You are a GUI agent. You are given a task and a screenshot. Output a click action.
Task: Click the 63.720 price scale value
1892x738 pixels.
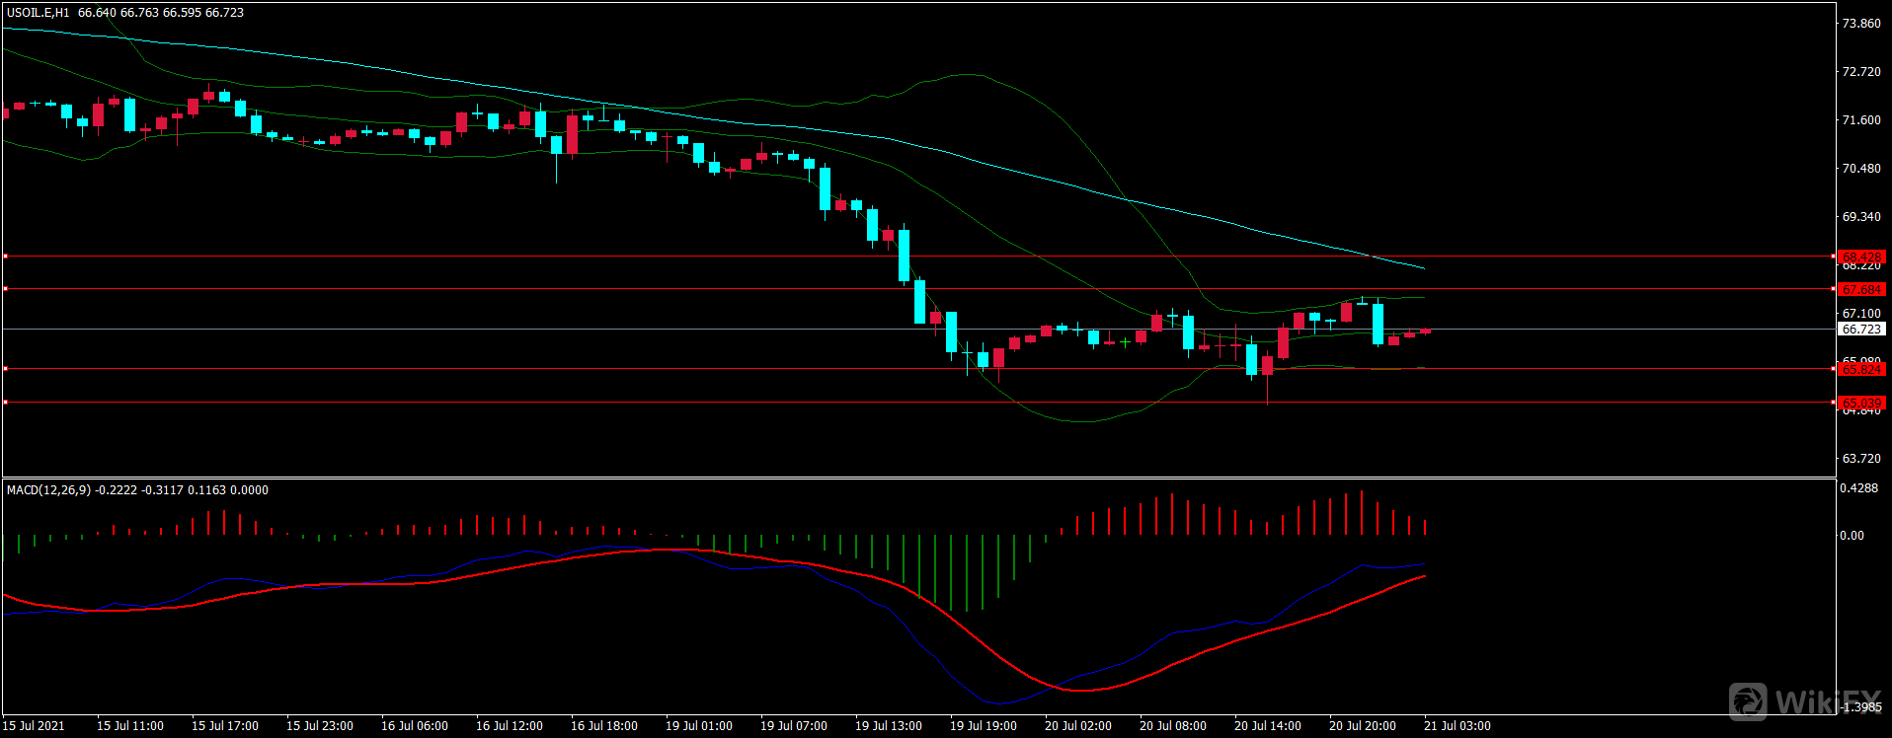[1861, 459]
